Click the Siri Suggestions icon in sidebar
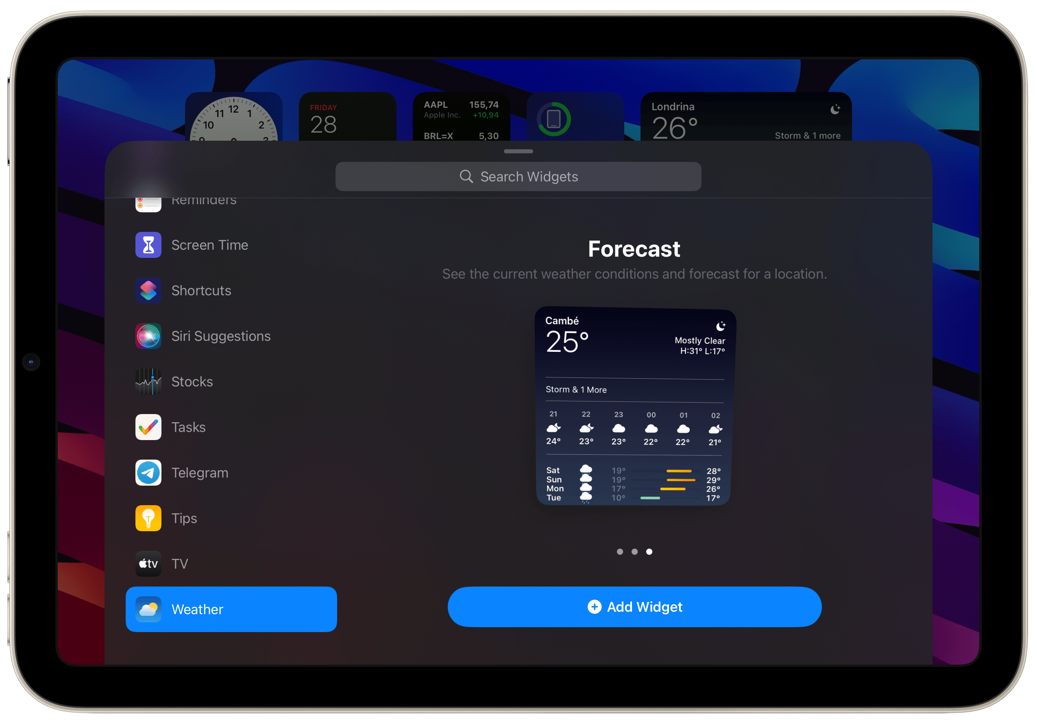Viewport: 1037px width, 724px height. (x=149, y=336)
